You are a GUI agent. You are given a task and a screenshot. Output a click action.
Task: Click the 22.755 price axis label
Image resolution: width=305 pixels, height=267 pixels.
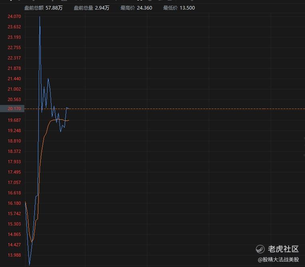[x=14, y=47]
